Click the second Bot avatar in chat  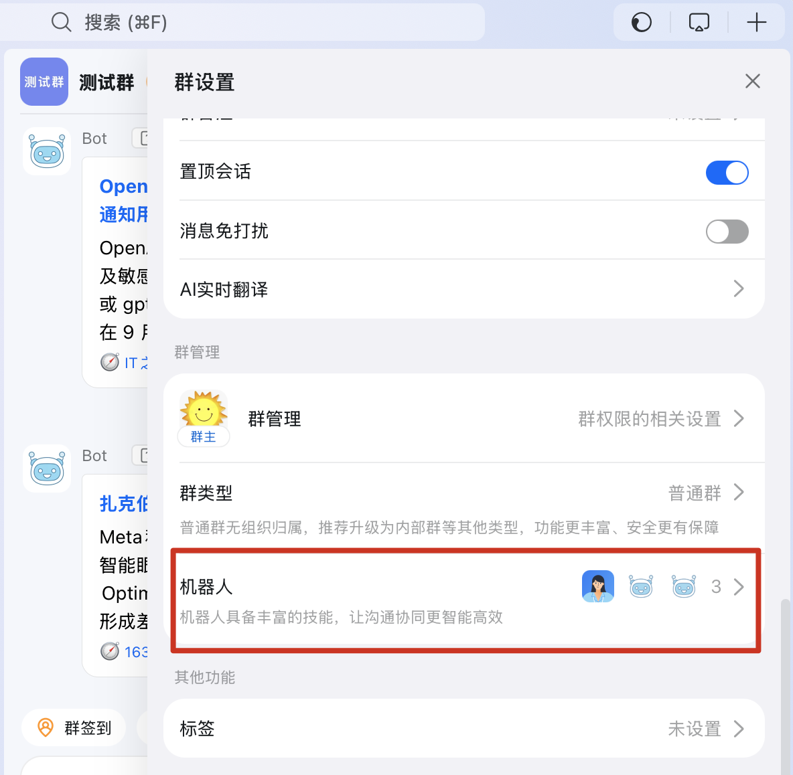(47, 468)
